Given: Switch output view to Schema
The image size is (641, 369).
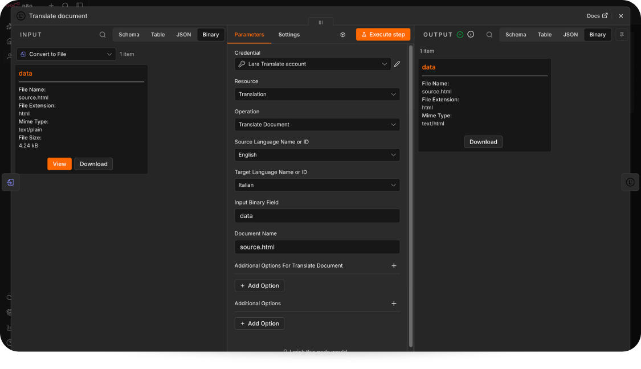Looking at the screenshot, I should coord(516,35).
